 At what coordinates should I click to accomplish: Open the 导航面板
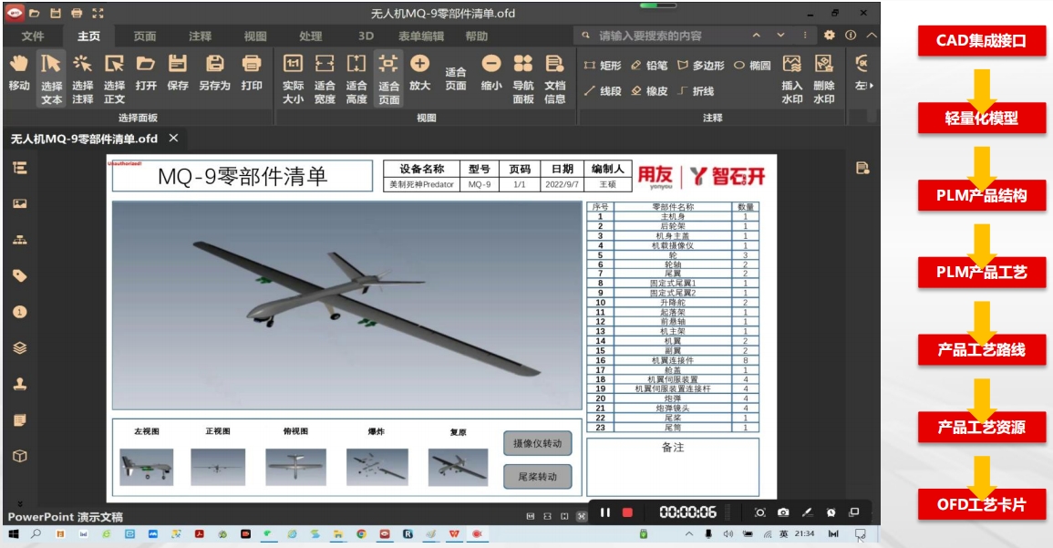523,78
